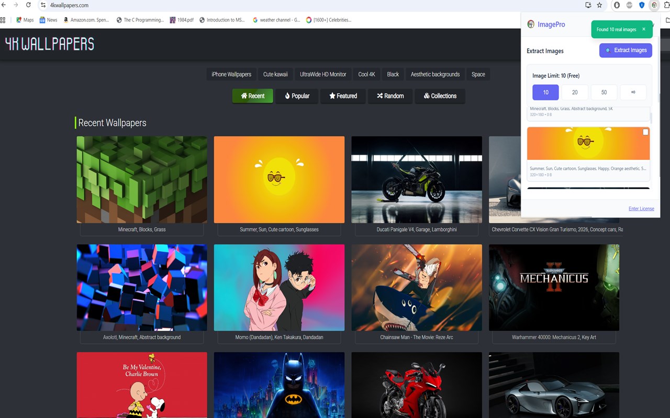Click the Ducati Panigale V4 caption link
This screenshot has width=670, height=418.
pos(417,229)
